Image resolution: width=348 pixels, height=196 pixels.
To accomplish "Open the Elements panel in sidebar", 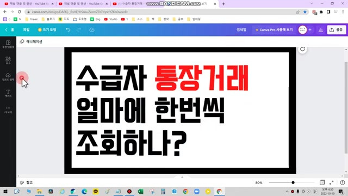I will coord(8,60).
